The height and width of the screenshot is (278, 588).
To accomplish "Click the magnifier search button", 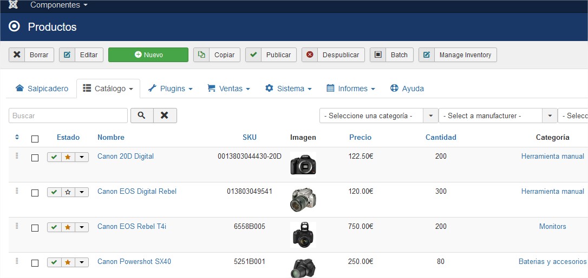I will (142, 116).
